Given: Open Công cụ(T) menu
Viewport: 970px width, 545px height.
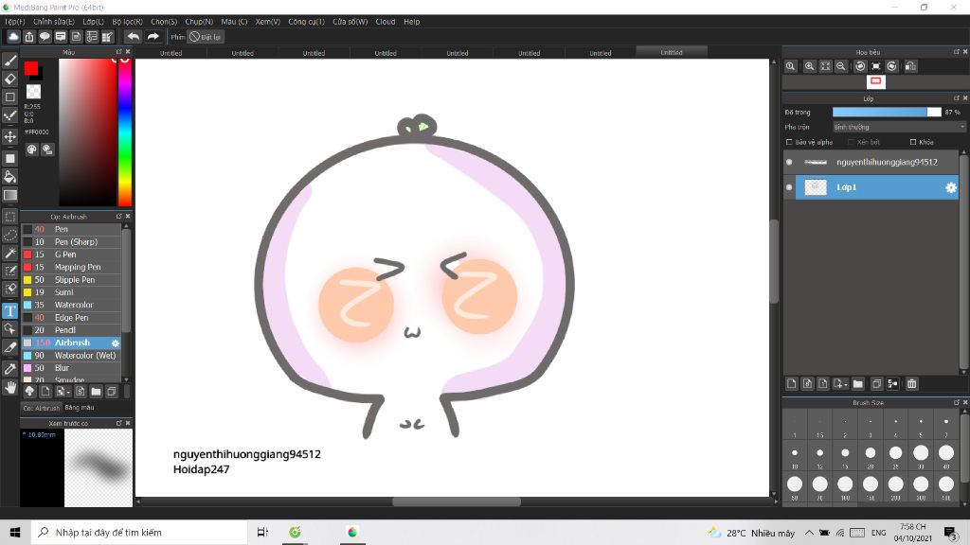Looking at the screenshot, I should point(306,22).
